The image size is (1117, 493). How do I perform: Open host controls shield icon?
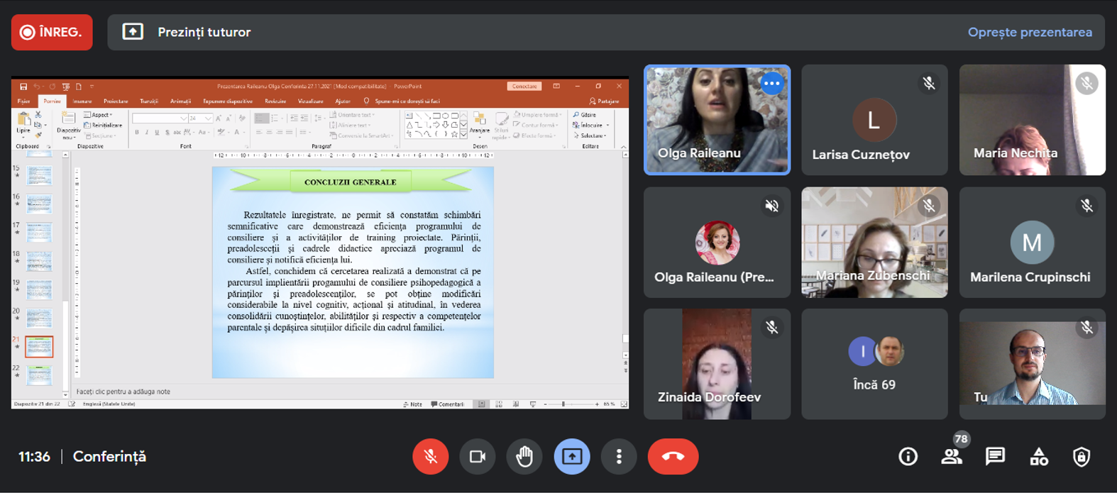coord(1081,457)
